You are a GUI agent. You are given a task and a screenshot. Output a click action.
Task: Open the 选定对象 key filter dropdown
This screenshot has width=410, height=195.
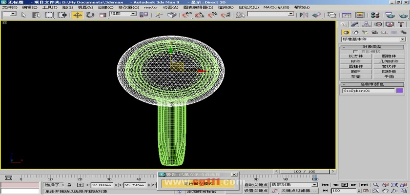pos(294,185)
